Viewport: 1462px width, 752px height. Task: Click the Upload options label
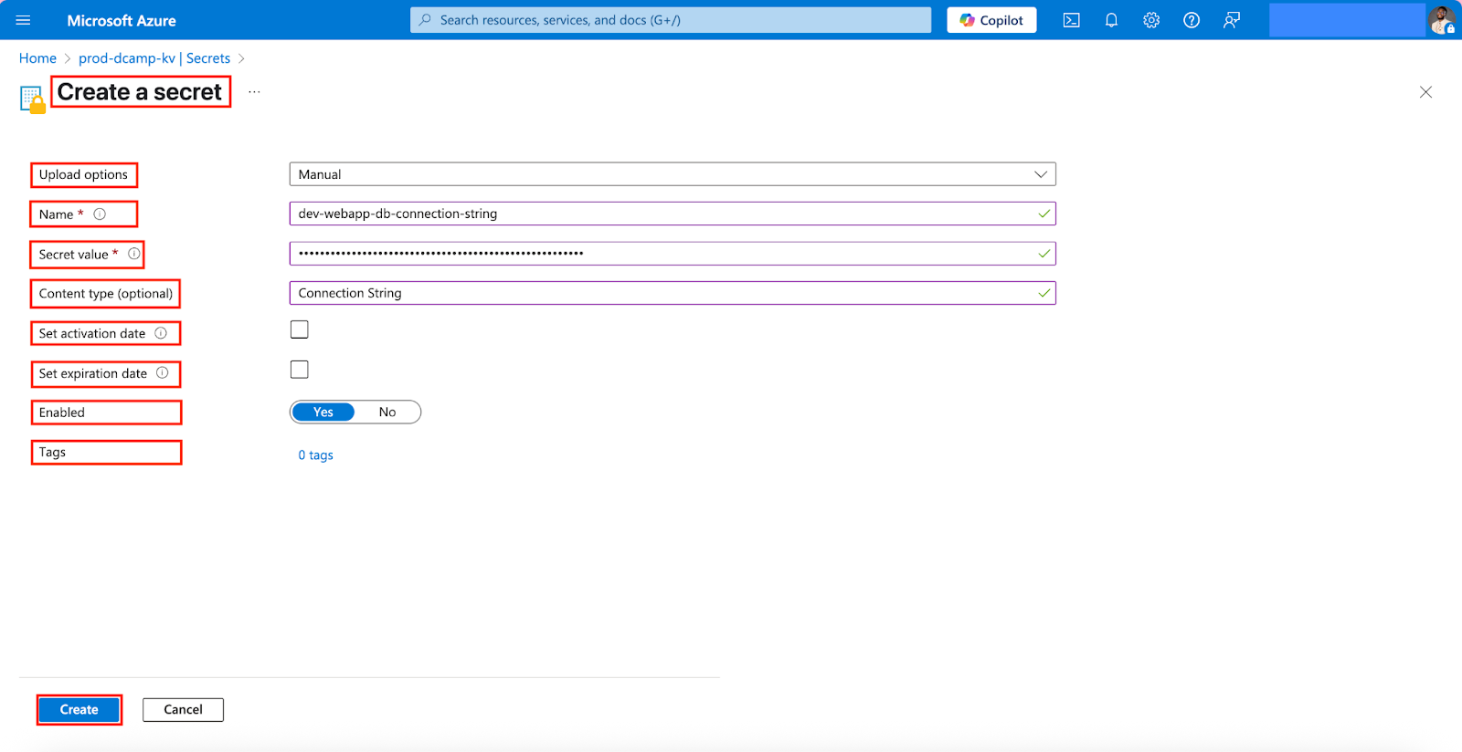[x=83, y=174]
